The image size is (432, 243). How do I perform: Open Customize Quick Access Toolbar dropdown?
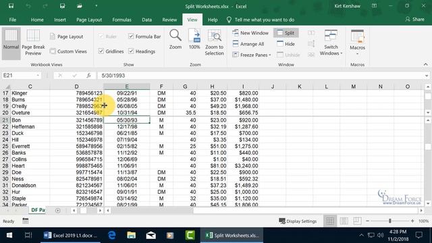[x=96, y=6]
